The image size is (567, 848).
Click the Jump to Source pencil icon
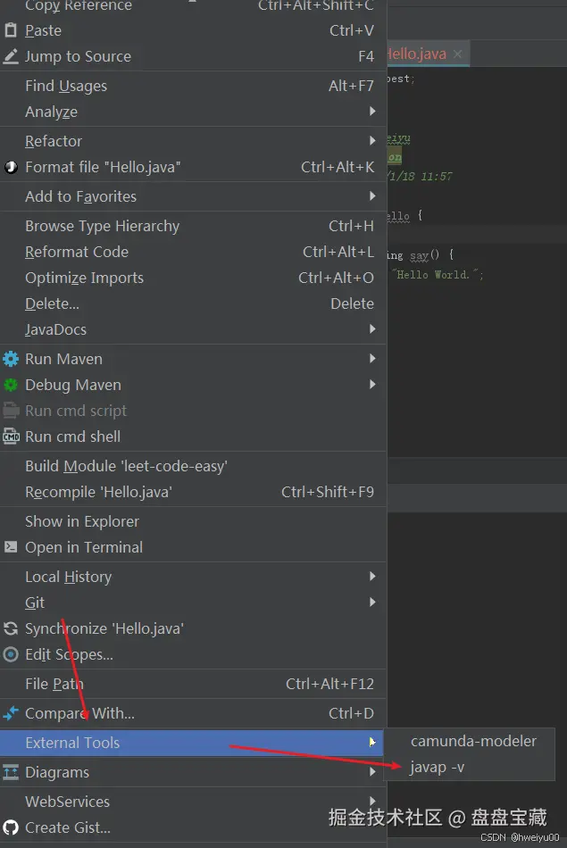11,56
